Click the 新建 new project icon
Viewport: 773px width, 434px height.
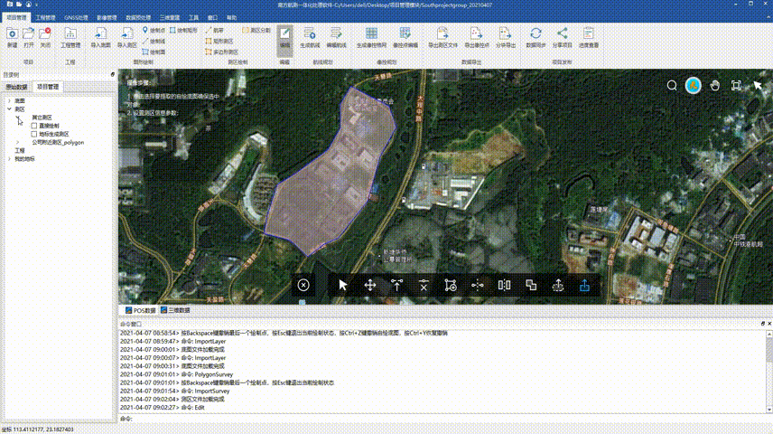(x=12, y=33)
